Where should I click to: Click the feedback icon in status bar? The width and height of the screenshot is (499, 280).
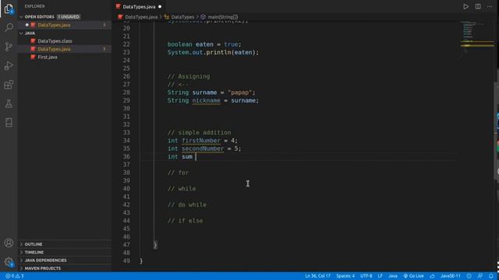click(480, 276)
